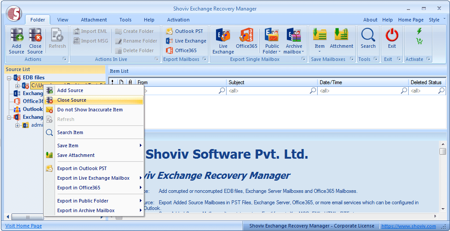Open Export in Live Exchange Mailbox submenu
450x231 pixels.
(94, 178)
